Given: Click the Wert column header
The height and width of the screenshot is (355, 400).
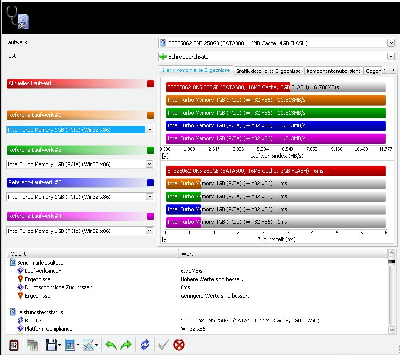Looking at the screenshot, I should [x=283, y=253].
